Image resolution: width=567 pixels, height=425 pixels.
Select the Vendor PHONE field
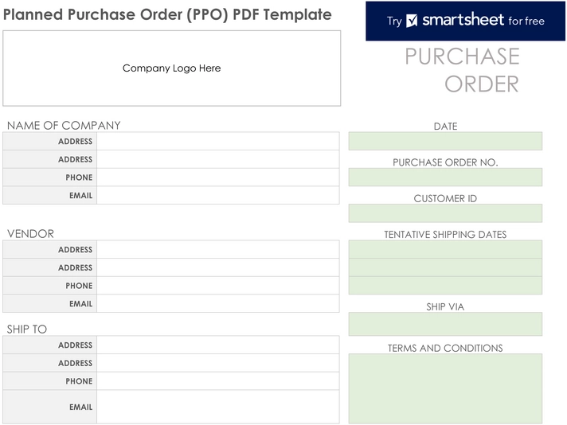point(218,286)
